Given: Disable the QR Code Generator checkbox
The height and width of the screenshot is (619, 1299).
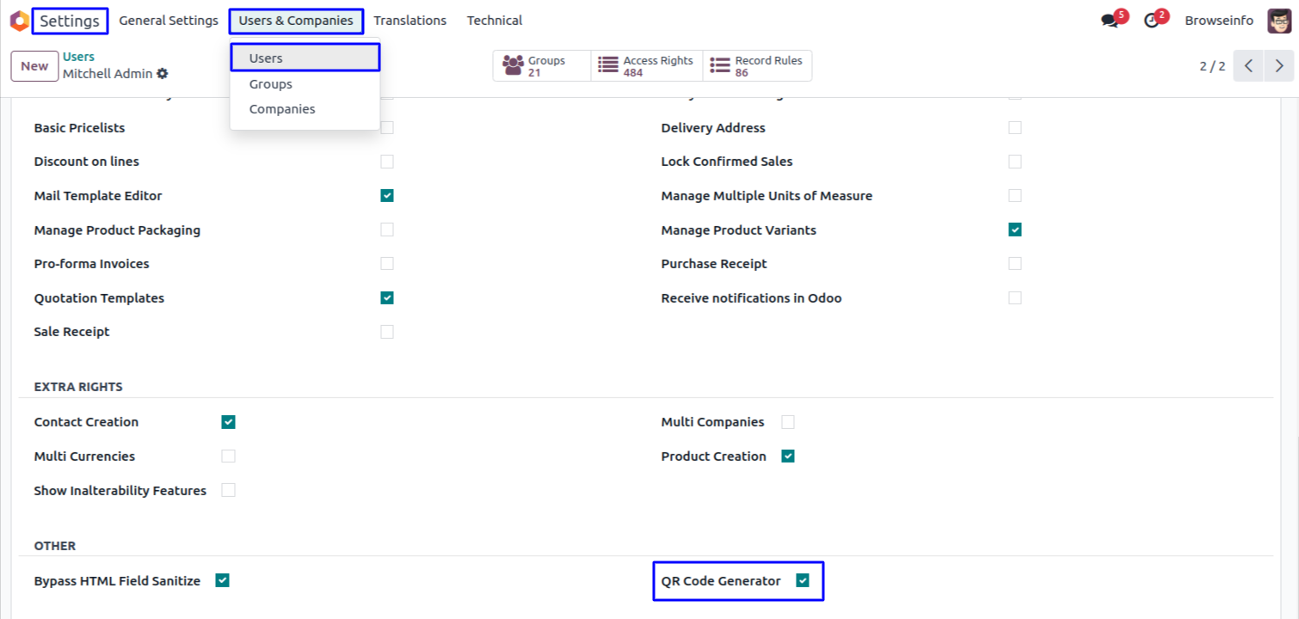Looking at the screenshot, I should (x=803, y=581).
